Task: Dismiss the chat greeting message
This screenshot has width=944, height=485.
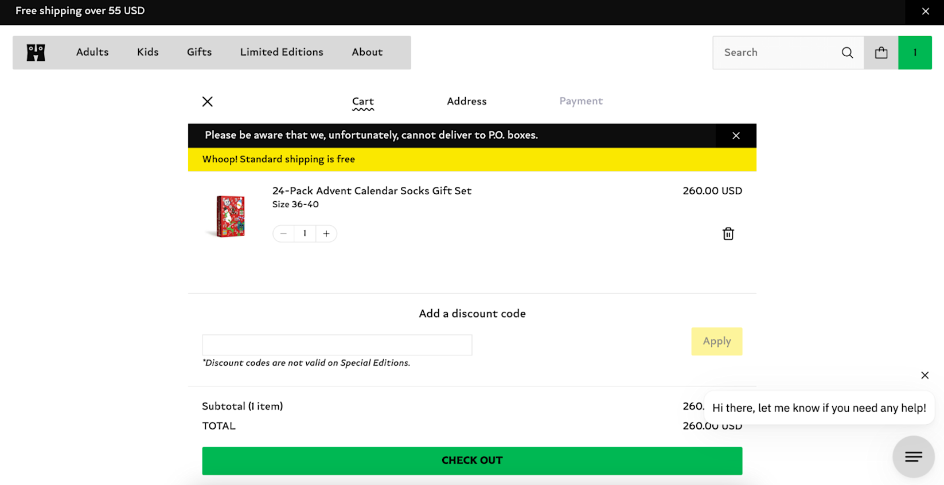Action: tap(925, 375)
